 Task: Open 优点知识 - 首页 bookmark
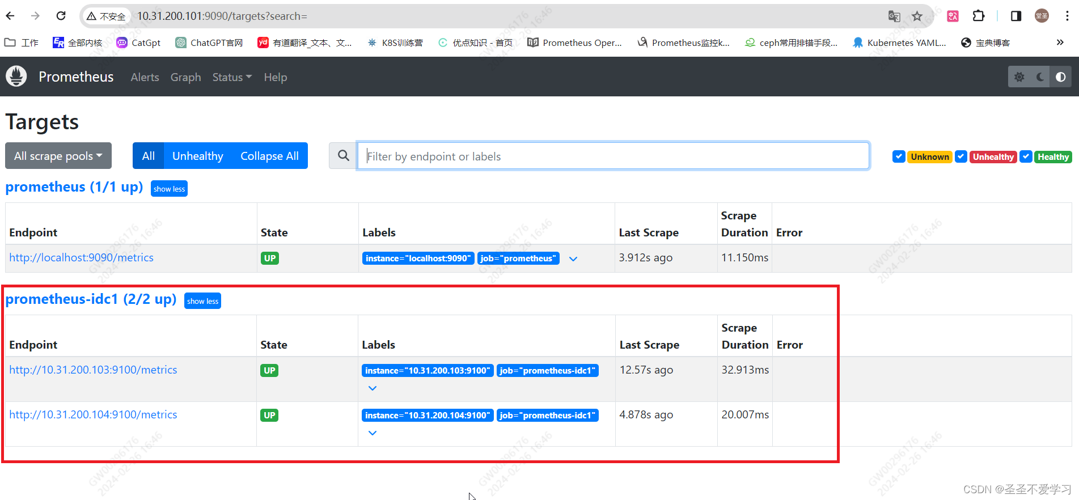tap(475, 43)
